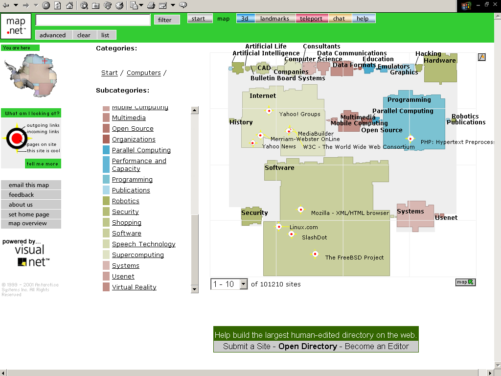Image resolution: width=501 pixels, height=376 pixels.
Task: Go back with the browser Back arrow
Action: tap(6, 5)
